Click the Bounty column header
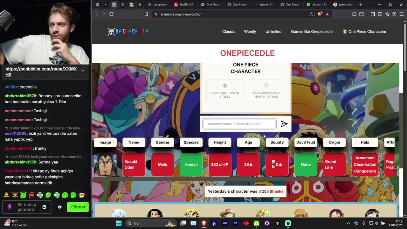 [277, 142]
